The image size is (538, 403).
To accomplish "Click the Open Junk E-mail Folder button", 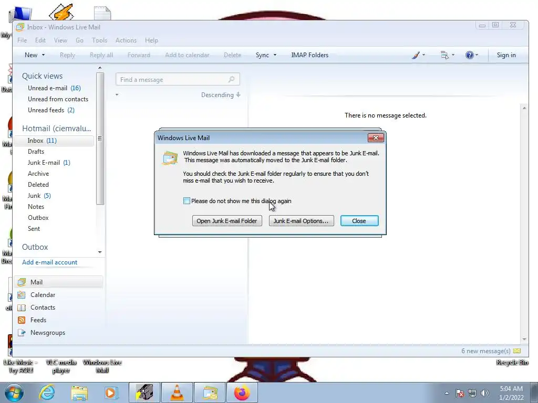I will [x=227, y=221].
